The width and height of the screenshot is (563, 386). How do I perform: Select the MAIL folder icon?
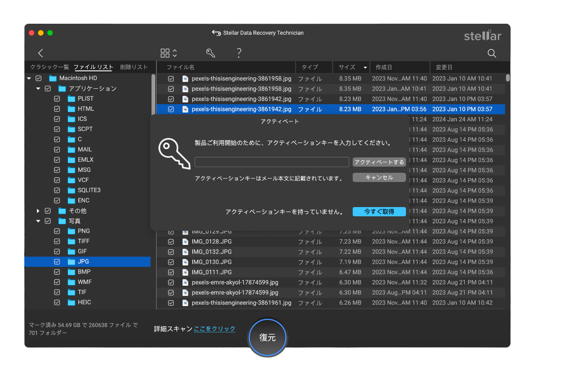[71, 149]
